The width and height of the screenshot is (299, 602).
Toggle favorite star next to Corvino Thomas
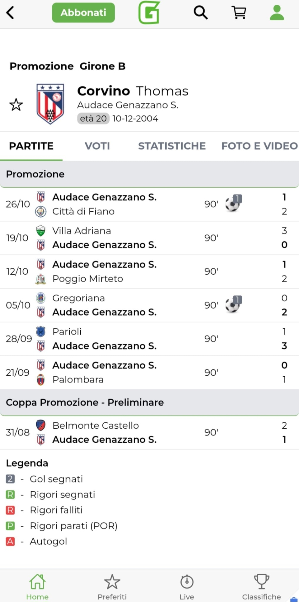coord(16,105)
